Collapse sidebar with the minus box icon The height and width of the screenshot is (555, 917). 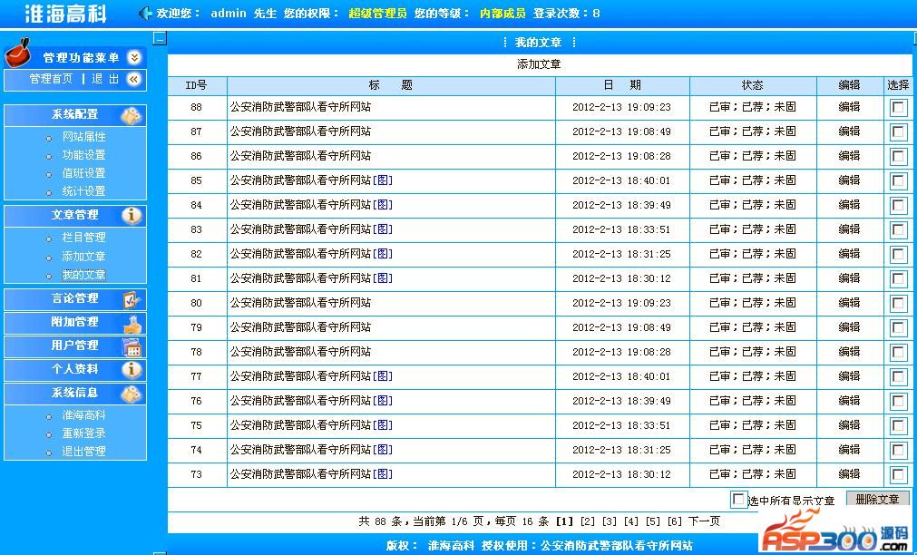[160, 39]
